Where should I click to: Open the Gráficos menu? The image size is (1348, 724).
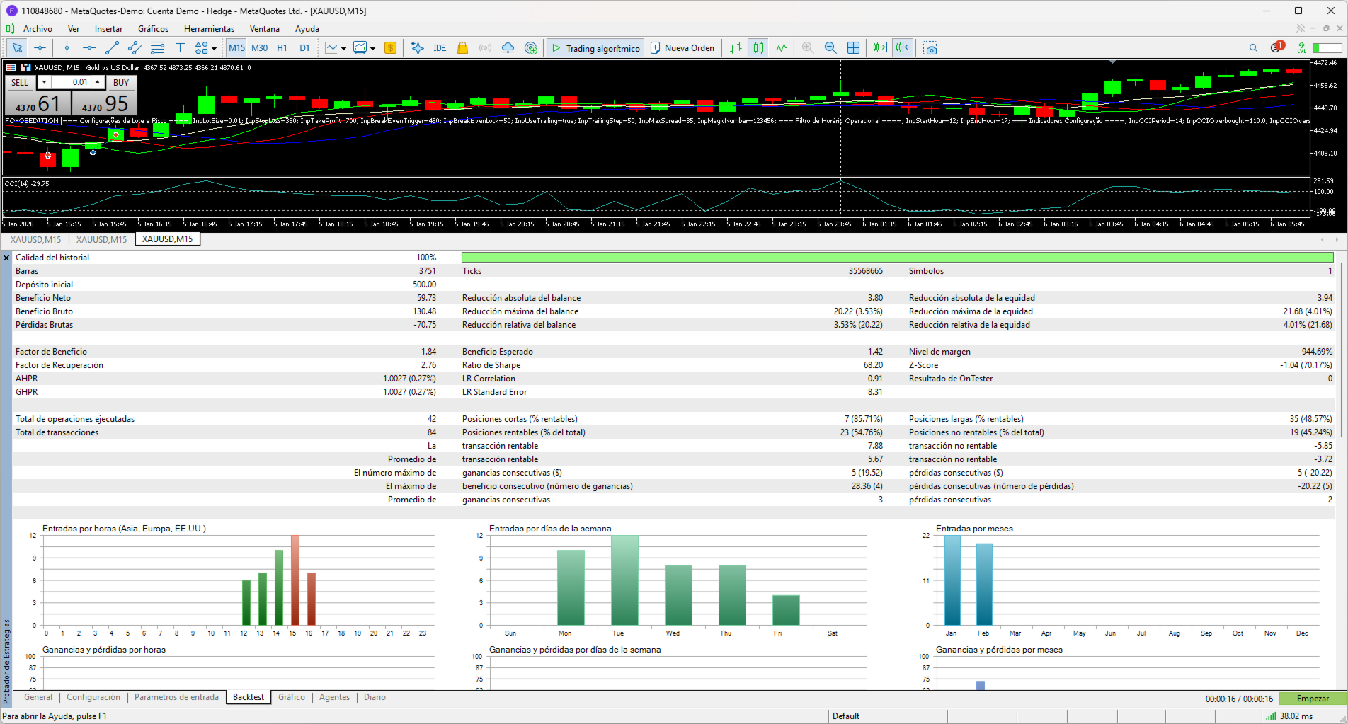pos(153,29)
